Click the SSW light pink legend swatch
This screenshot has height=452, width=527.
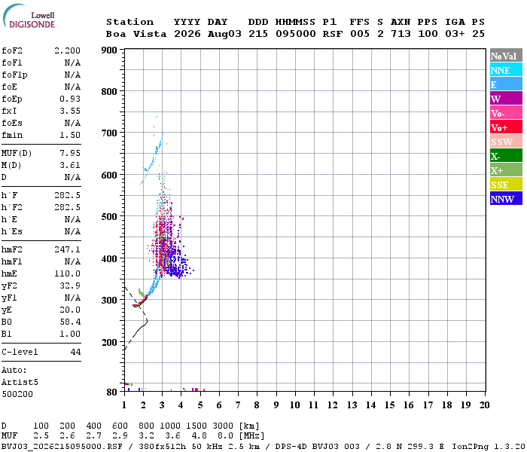(x=506, y=142)
